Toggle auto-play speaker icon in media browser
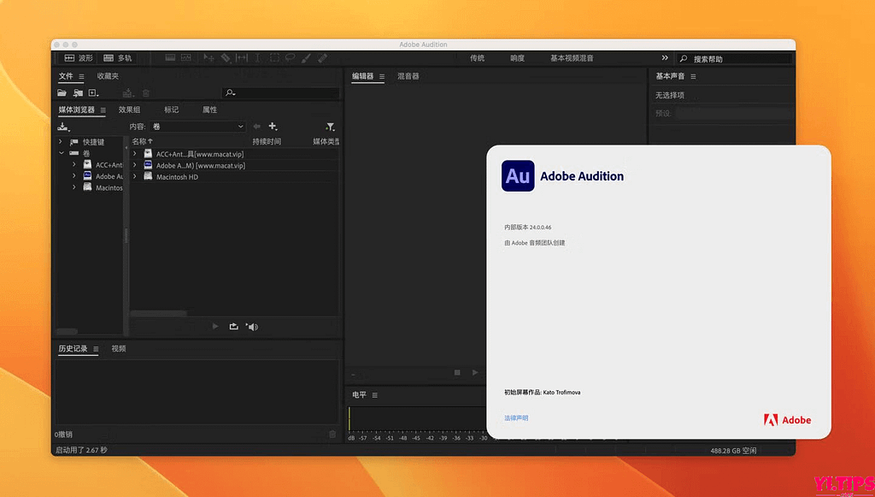The image size is (875, 497). point(251,326)
